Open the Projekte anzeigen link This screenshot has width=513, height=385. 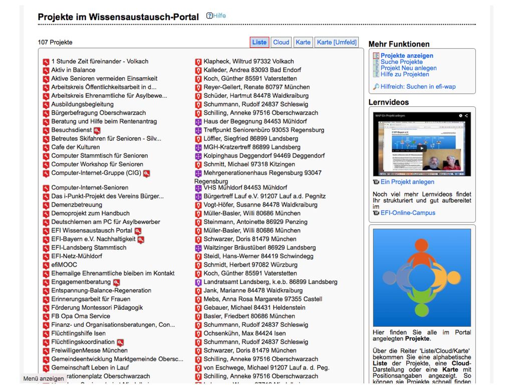[407, 56]
